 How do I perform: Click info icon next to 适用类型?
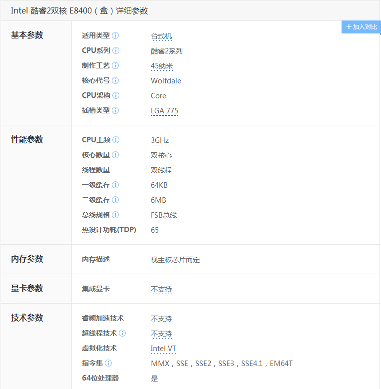coord(115,35)
